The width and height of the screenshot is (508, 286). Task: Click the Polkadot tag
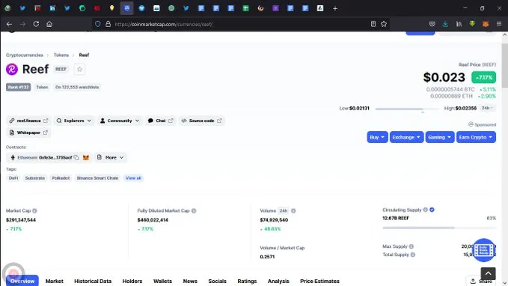click(x=61, y=178)
